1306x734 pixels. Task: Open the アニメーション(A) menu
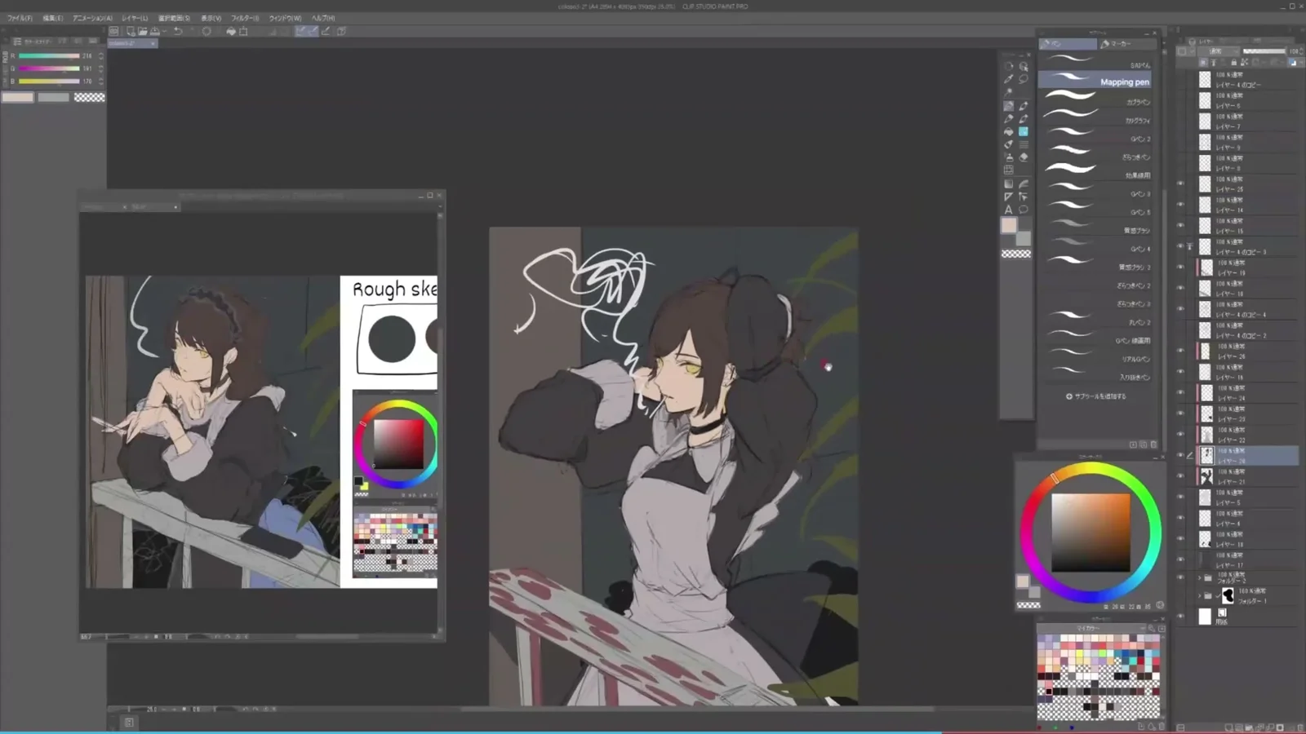(x=93, y=18)
